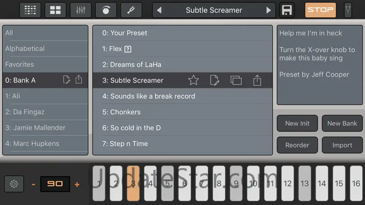Toggle step 9 on the sequencer
This screenshot has height=205, width=365.
click(x=236, y=184)
